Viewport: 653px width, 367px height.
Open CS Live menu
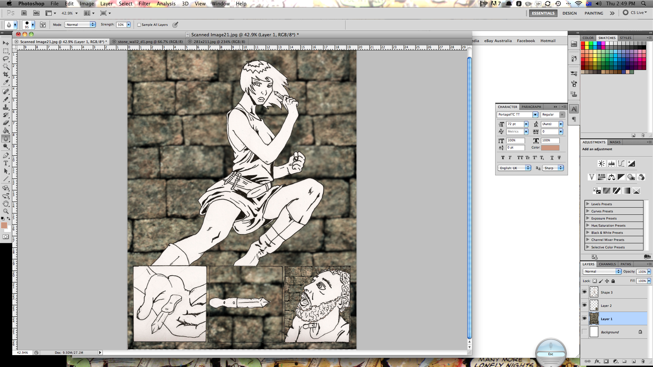click(x=635, y=13)
